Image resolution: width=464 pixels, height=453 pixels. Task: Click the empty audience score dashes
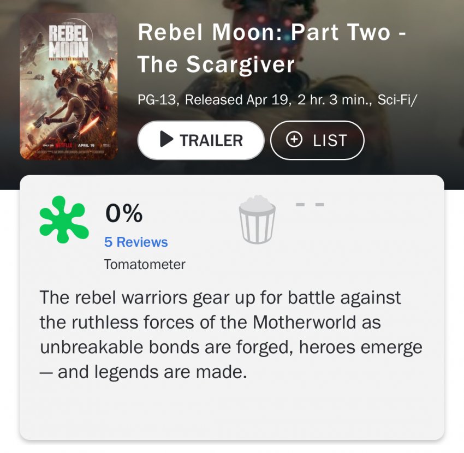(310, 205)
